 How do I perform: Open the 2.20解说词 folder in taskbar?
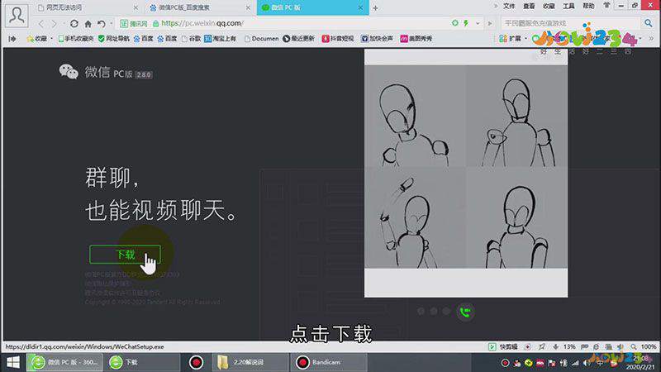point(250,362)
